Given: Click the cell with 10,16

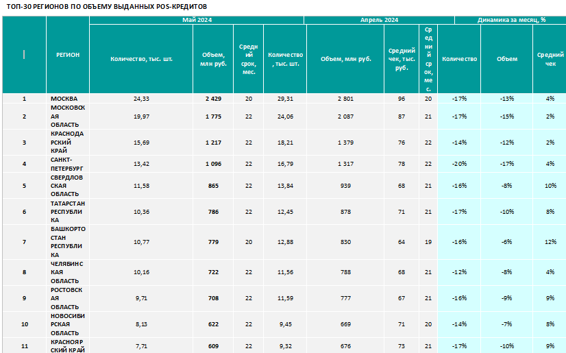Looking at the screenshot, I should pyautogui.click(x=141, y=272).
